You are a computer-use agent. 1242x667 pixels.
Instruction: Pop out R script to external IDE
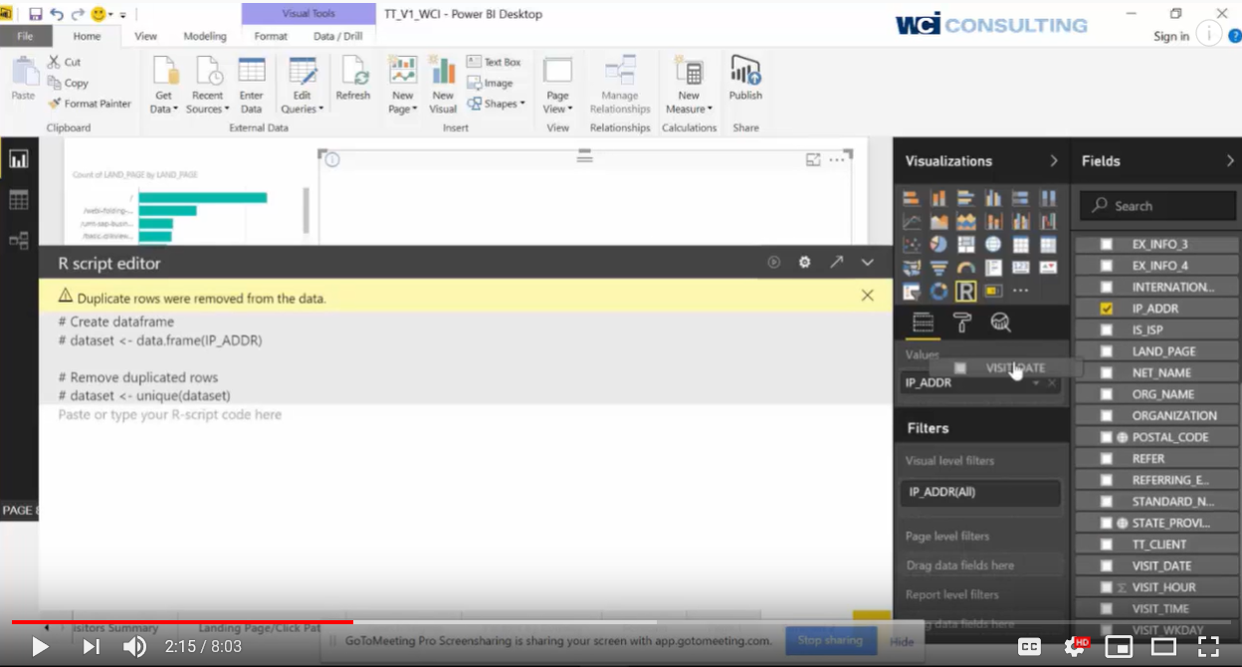tap(836, 263)
